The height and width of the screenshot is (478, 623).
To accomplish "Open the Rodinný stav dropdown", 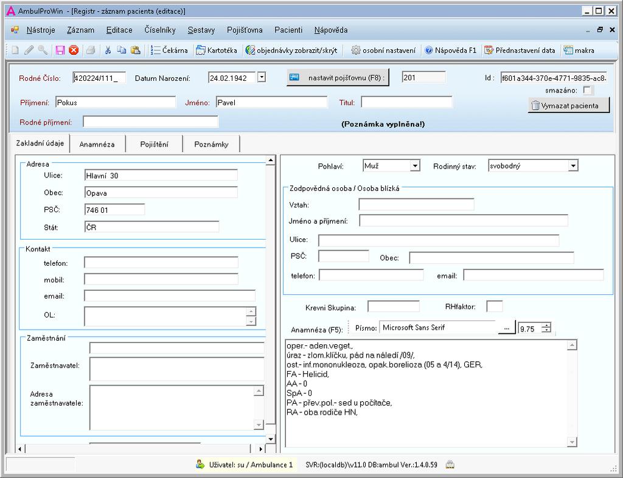I will tap(573, 165).
